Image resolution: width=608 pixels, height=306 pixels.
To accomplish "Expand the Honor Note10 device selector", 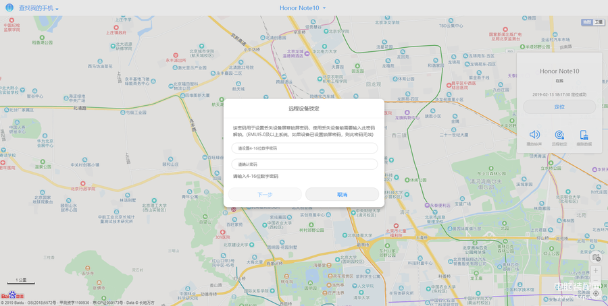I will coord(303,7).
